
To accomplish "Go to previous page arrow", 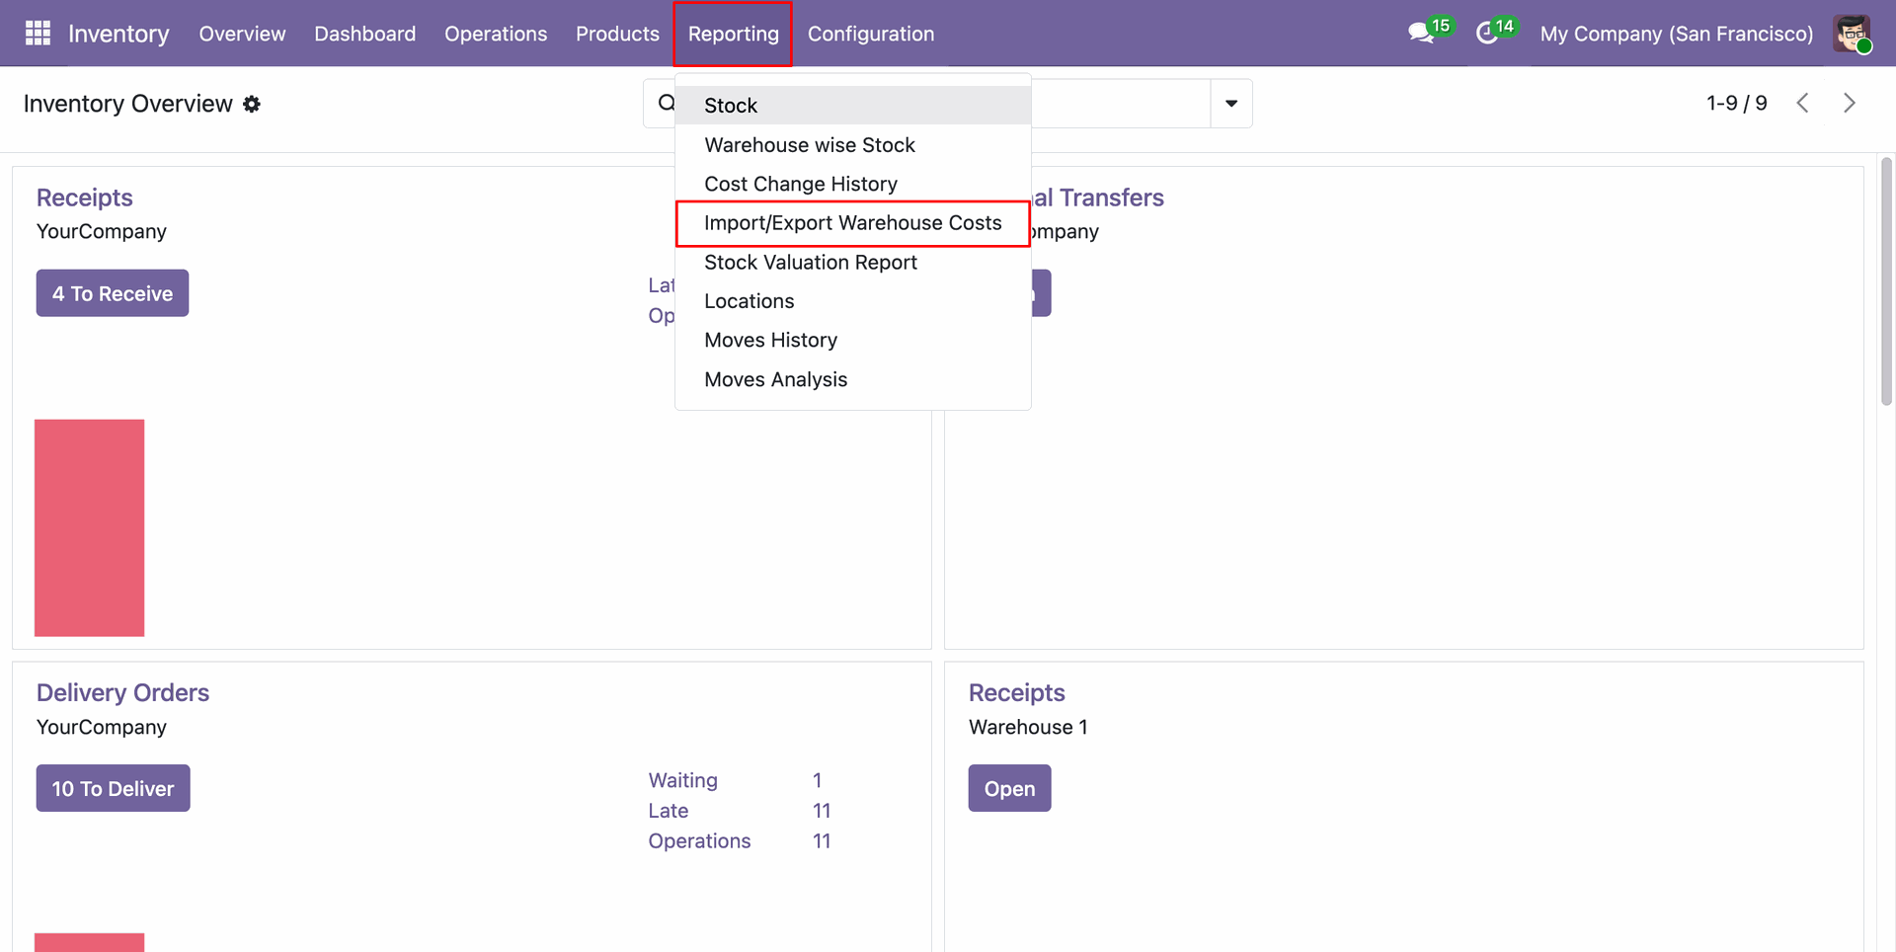I will (1802, 103).
